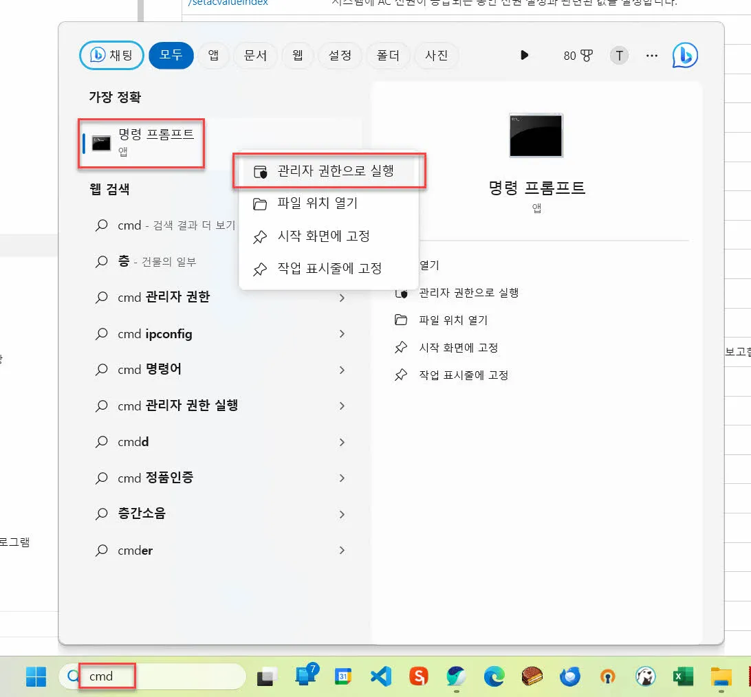This screenshot has width=751, height=697.
Task: Open the three-dot options menu in search
Action: (x=651, y=56)
